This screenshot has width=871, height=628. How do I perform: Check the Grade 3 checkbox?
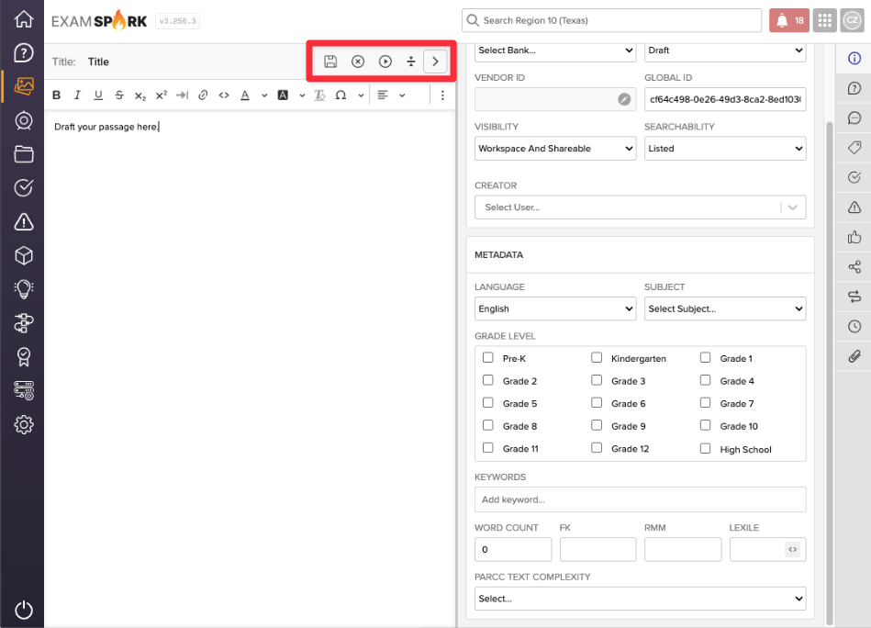(597, 380)
